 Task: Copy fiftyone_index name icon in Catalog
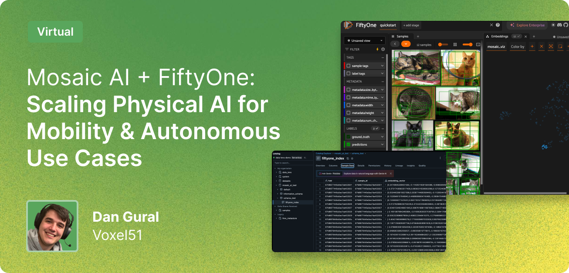coord(348,158)
